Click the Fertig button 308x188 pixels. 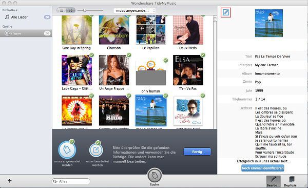[x=197, y=152]
